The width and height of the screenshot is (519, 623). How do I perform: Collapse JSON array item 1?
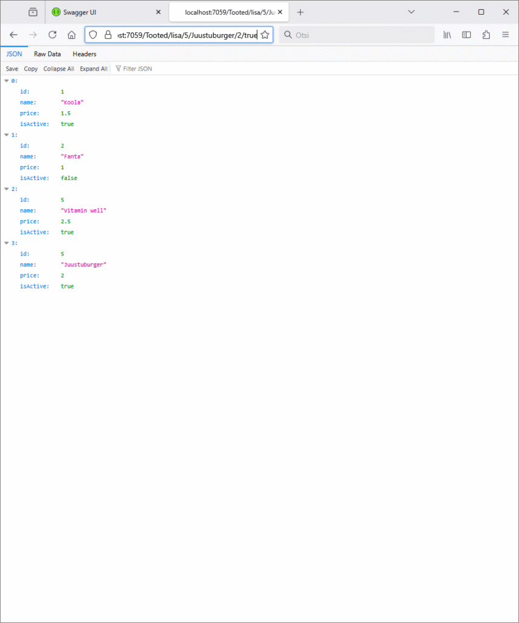[7, 135]
